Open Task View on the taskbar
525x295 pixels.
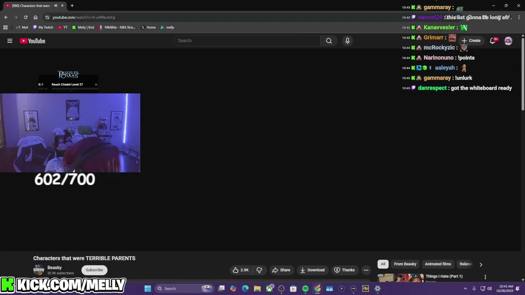tap(221, 288)
